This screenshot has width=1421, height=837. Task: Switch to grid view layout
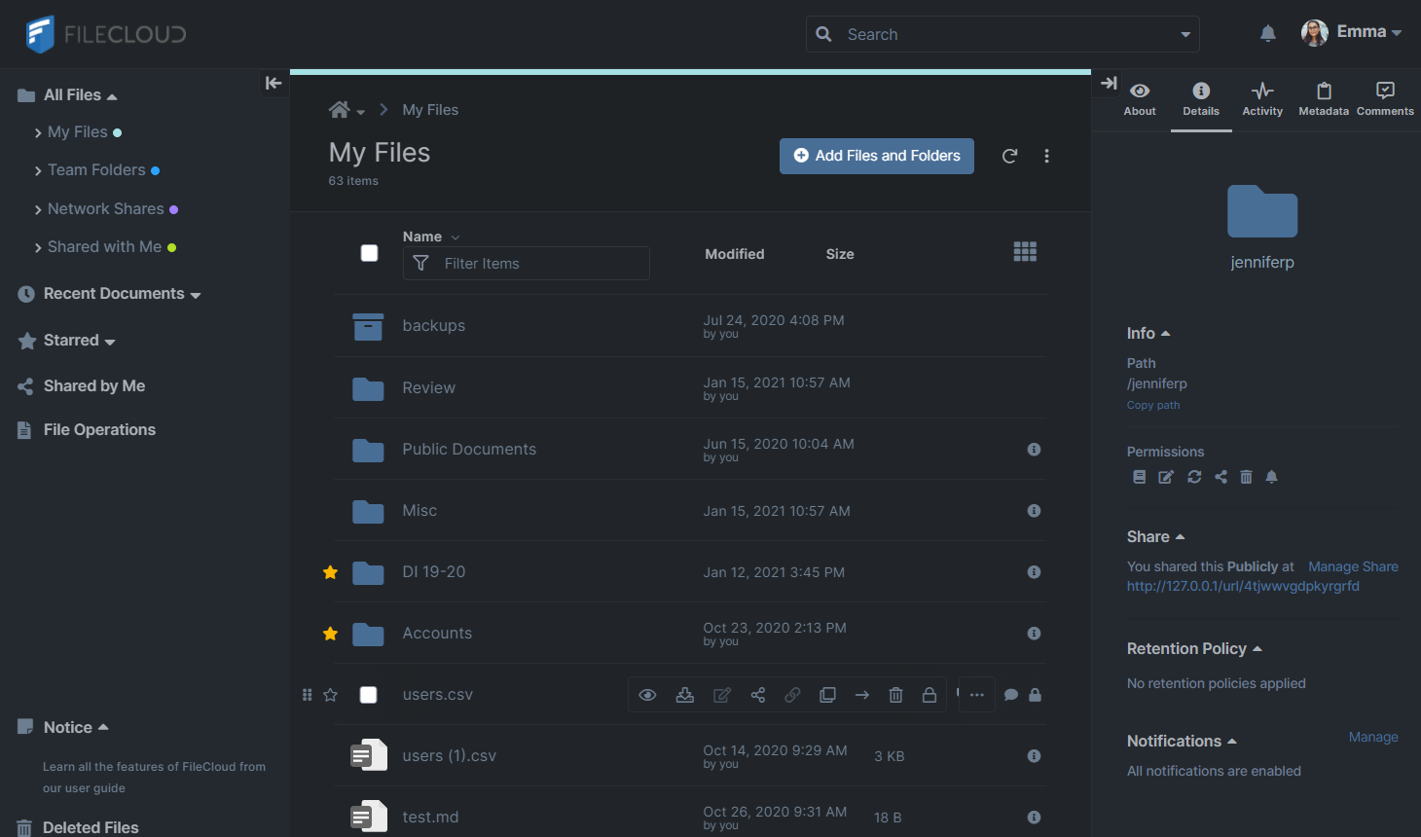[1025, 252]
